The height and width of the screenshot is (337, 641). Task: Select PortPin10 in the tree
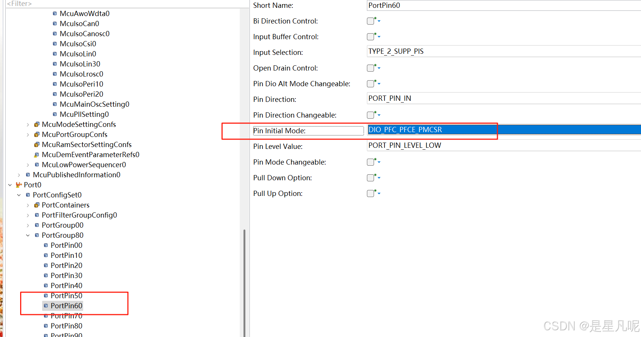66,255
